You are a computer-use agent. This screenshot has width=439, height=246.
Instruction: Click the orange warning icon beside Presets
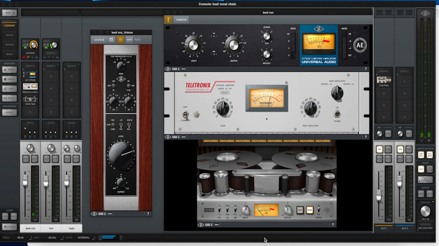click(169, 20)
